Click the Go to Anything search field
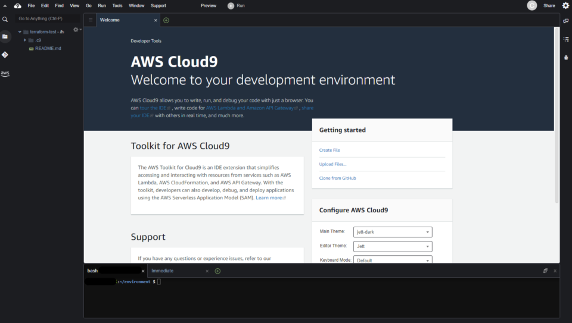The width and height of the screenshot is (572, 323). click(x=48, y=18)
